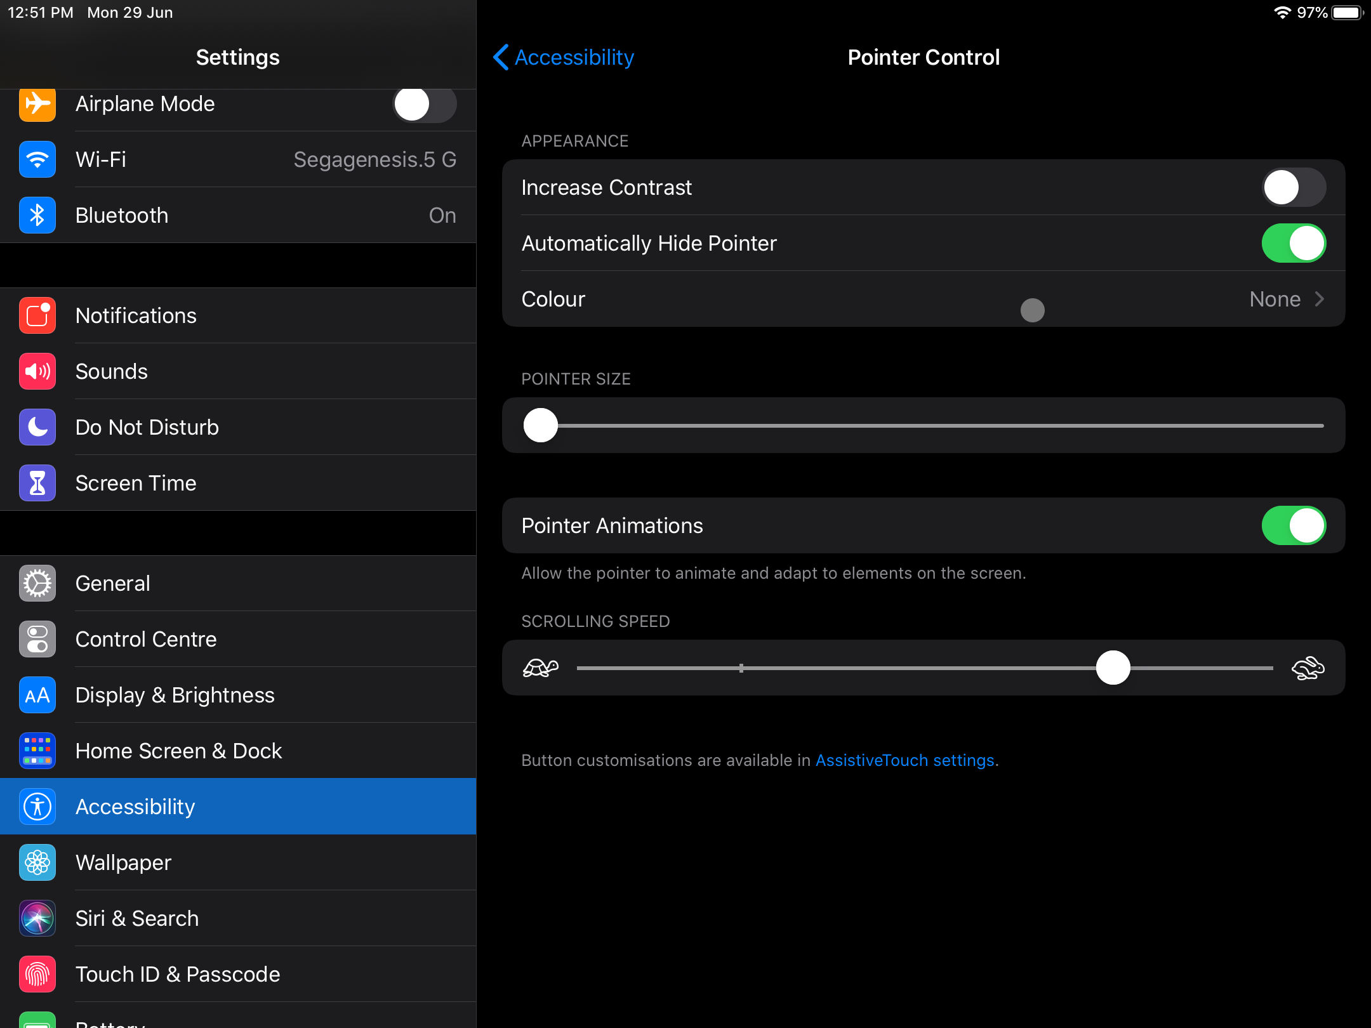This screenshot has height=1028, width=1371.
Task: Open General settings
Action: (238, 583)
